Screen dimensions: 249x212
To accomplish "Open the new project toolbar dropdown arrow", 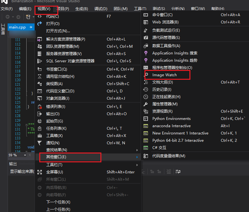I will point(34,17).
